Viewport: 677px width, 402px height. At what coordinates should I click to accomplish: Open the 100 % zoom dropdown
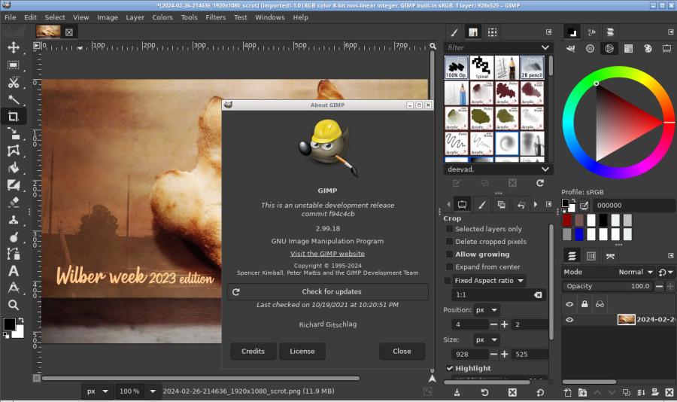[x=152, y=391]
